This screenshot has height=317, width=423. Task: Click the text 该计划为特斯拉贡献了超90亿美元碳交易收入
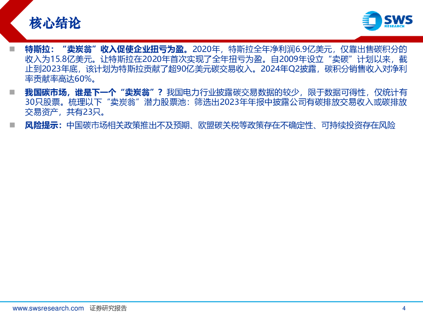pos(169,69)
